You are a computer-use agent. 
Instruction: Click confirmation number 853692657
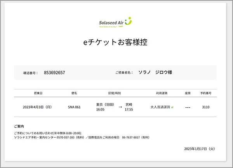click(x=54, y=72)
